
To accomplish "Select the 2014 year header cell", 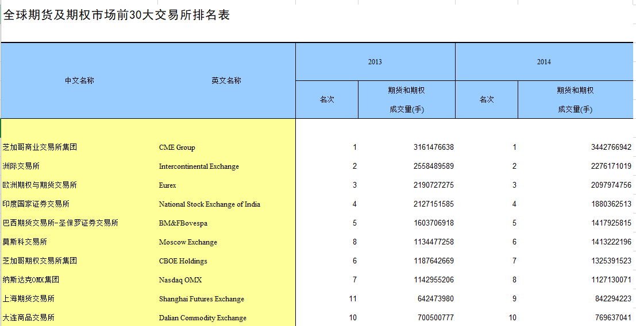I will click(544, 62).
